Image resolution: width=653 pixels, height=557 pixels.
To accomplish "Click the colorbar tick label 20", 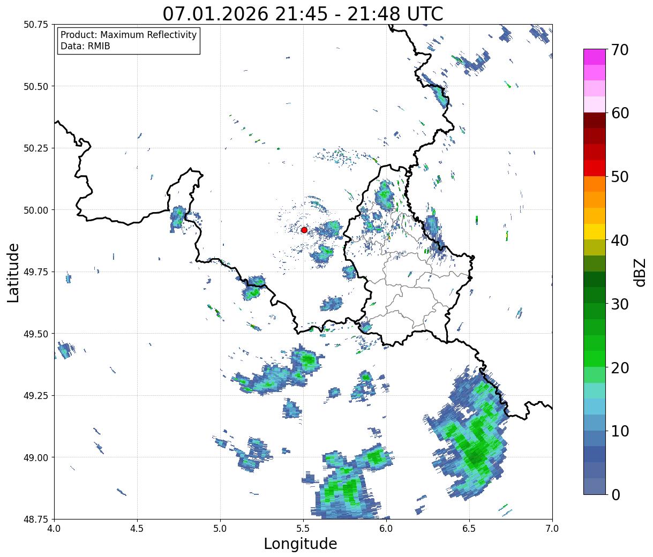I will pyautogui.click(x=620, y=368).
